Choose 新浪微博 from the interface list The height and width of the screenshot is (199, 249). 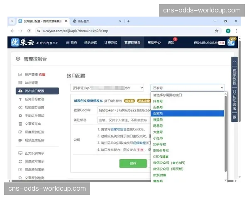tap(188, 175)
